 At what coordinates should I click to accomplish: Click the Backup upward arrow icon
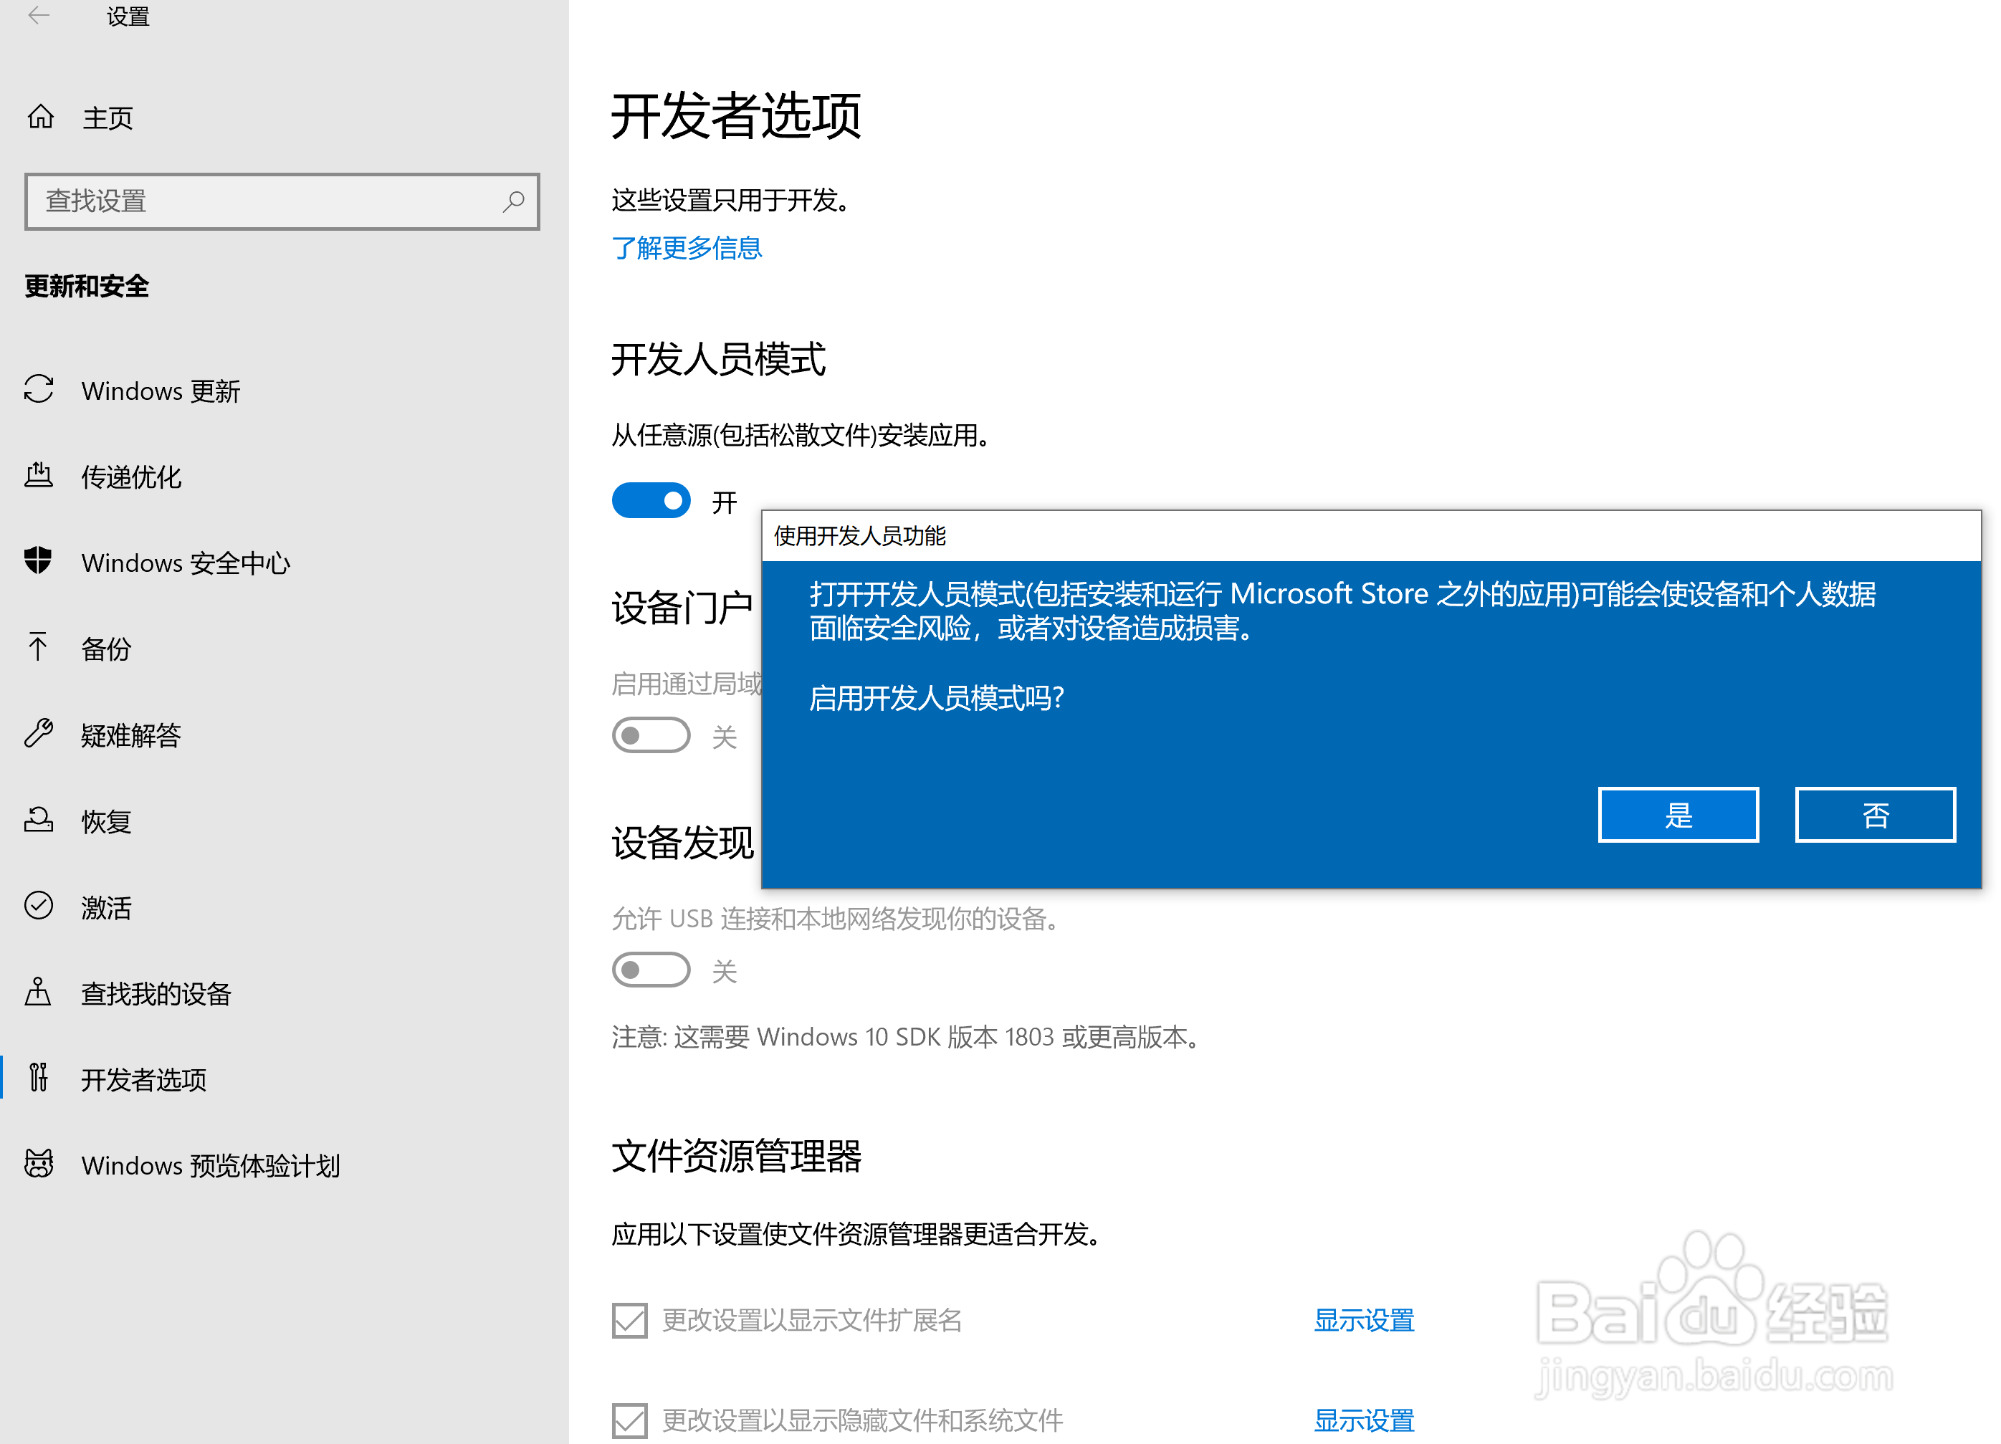pos(38,646)
